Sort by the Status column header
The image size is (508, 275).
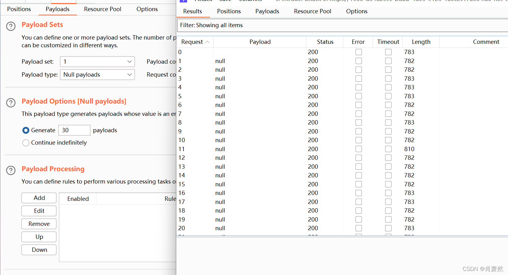325,42
